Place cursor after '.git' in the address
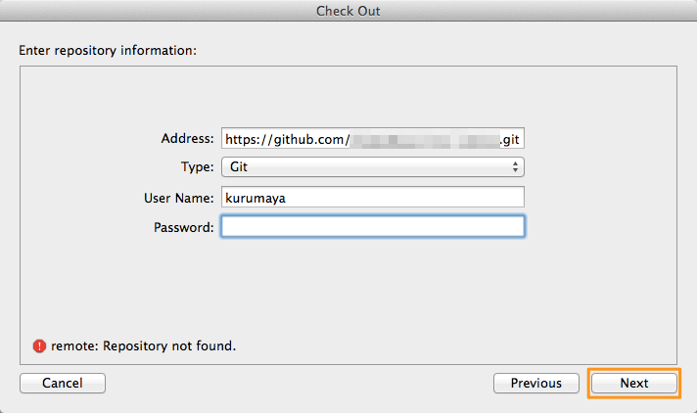The width and height of the screenshot is (697, 413). pos(523,139)
